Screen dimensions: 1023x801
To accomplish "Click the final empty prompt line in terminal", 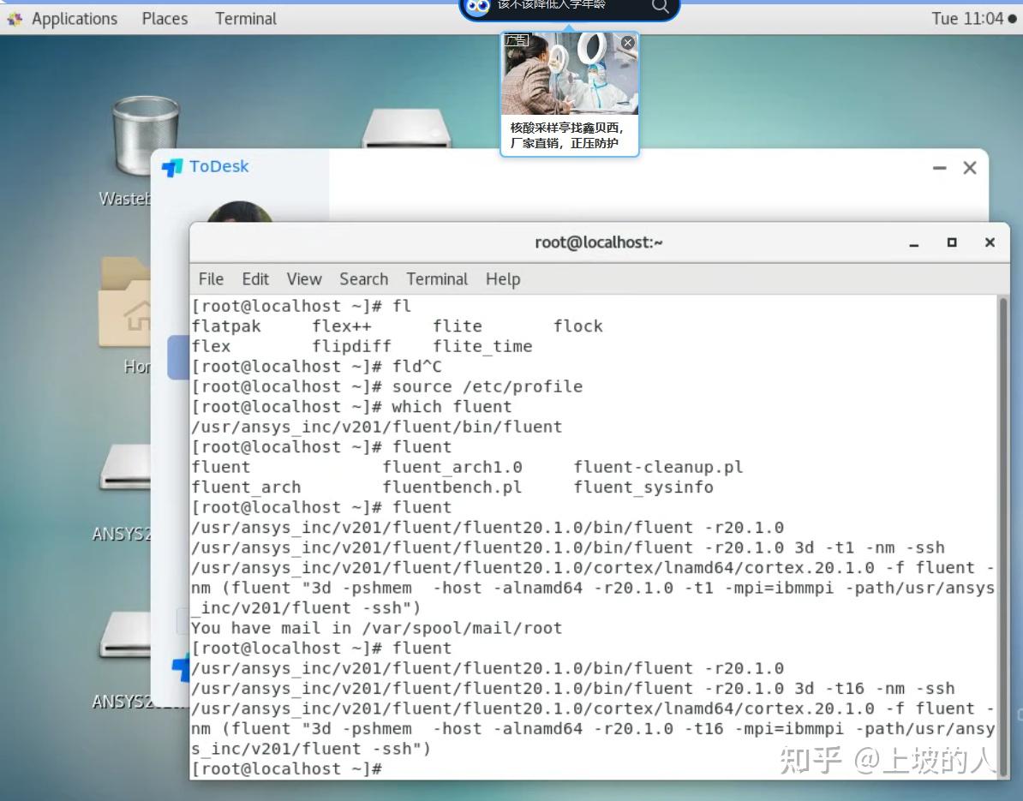I will click(x=287, y=769).
